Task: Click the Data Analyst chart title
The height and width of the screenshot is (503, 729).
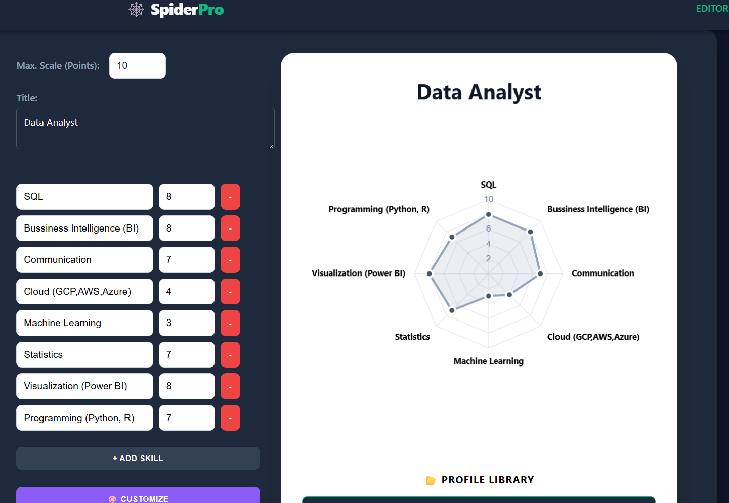Action: pyautogui.click(x=479, y=92)
